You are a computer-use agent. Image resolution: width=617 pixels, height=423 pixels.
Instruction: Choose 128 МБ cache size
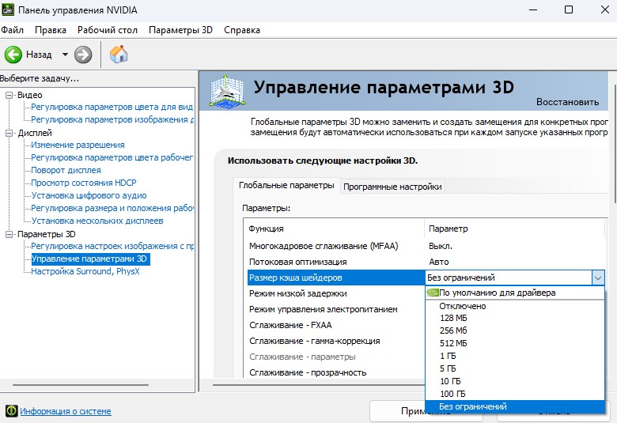click(x=515, y=318)
